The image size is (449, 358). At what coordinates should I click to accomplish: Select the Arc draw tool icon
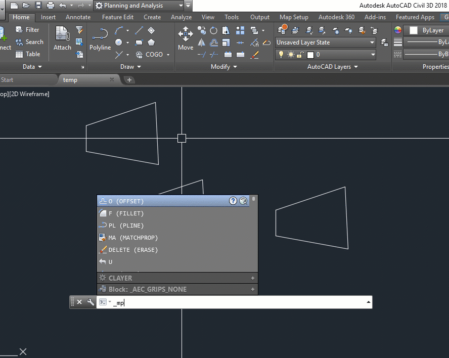point(119,30)
